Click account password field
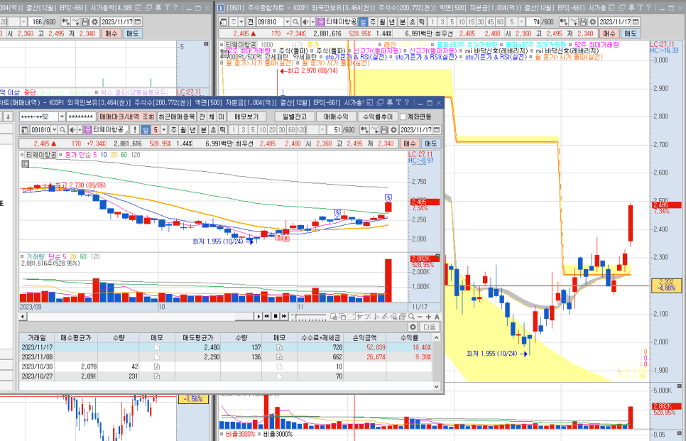This screenshot has width=686, height=441. coord(82,116)
